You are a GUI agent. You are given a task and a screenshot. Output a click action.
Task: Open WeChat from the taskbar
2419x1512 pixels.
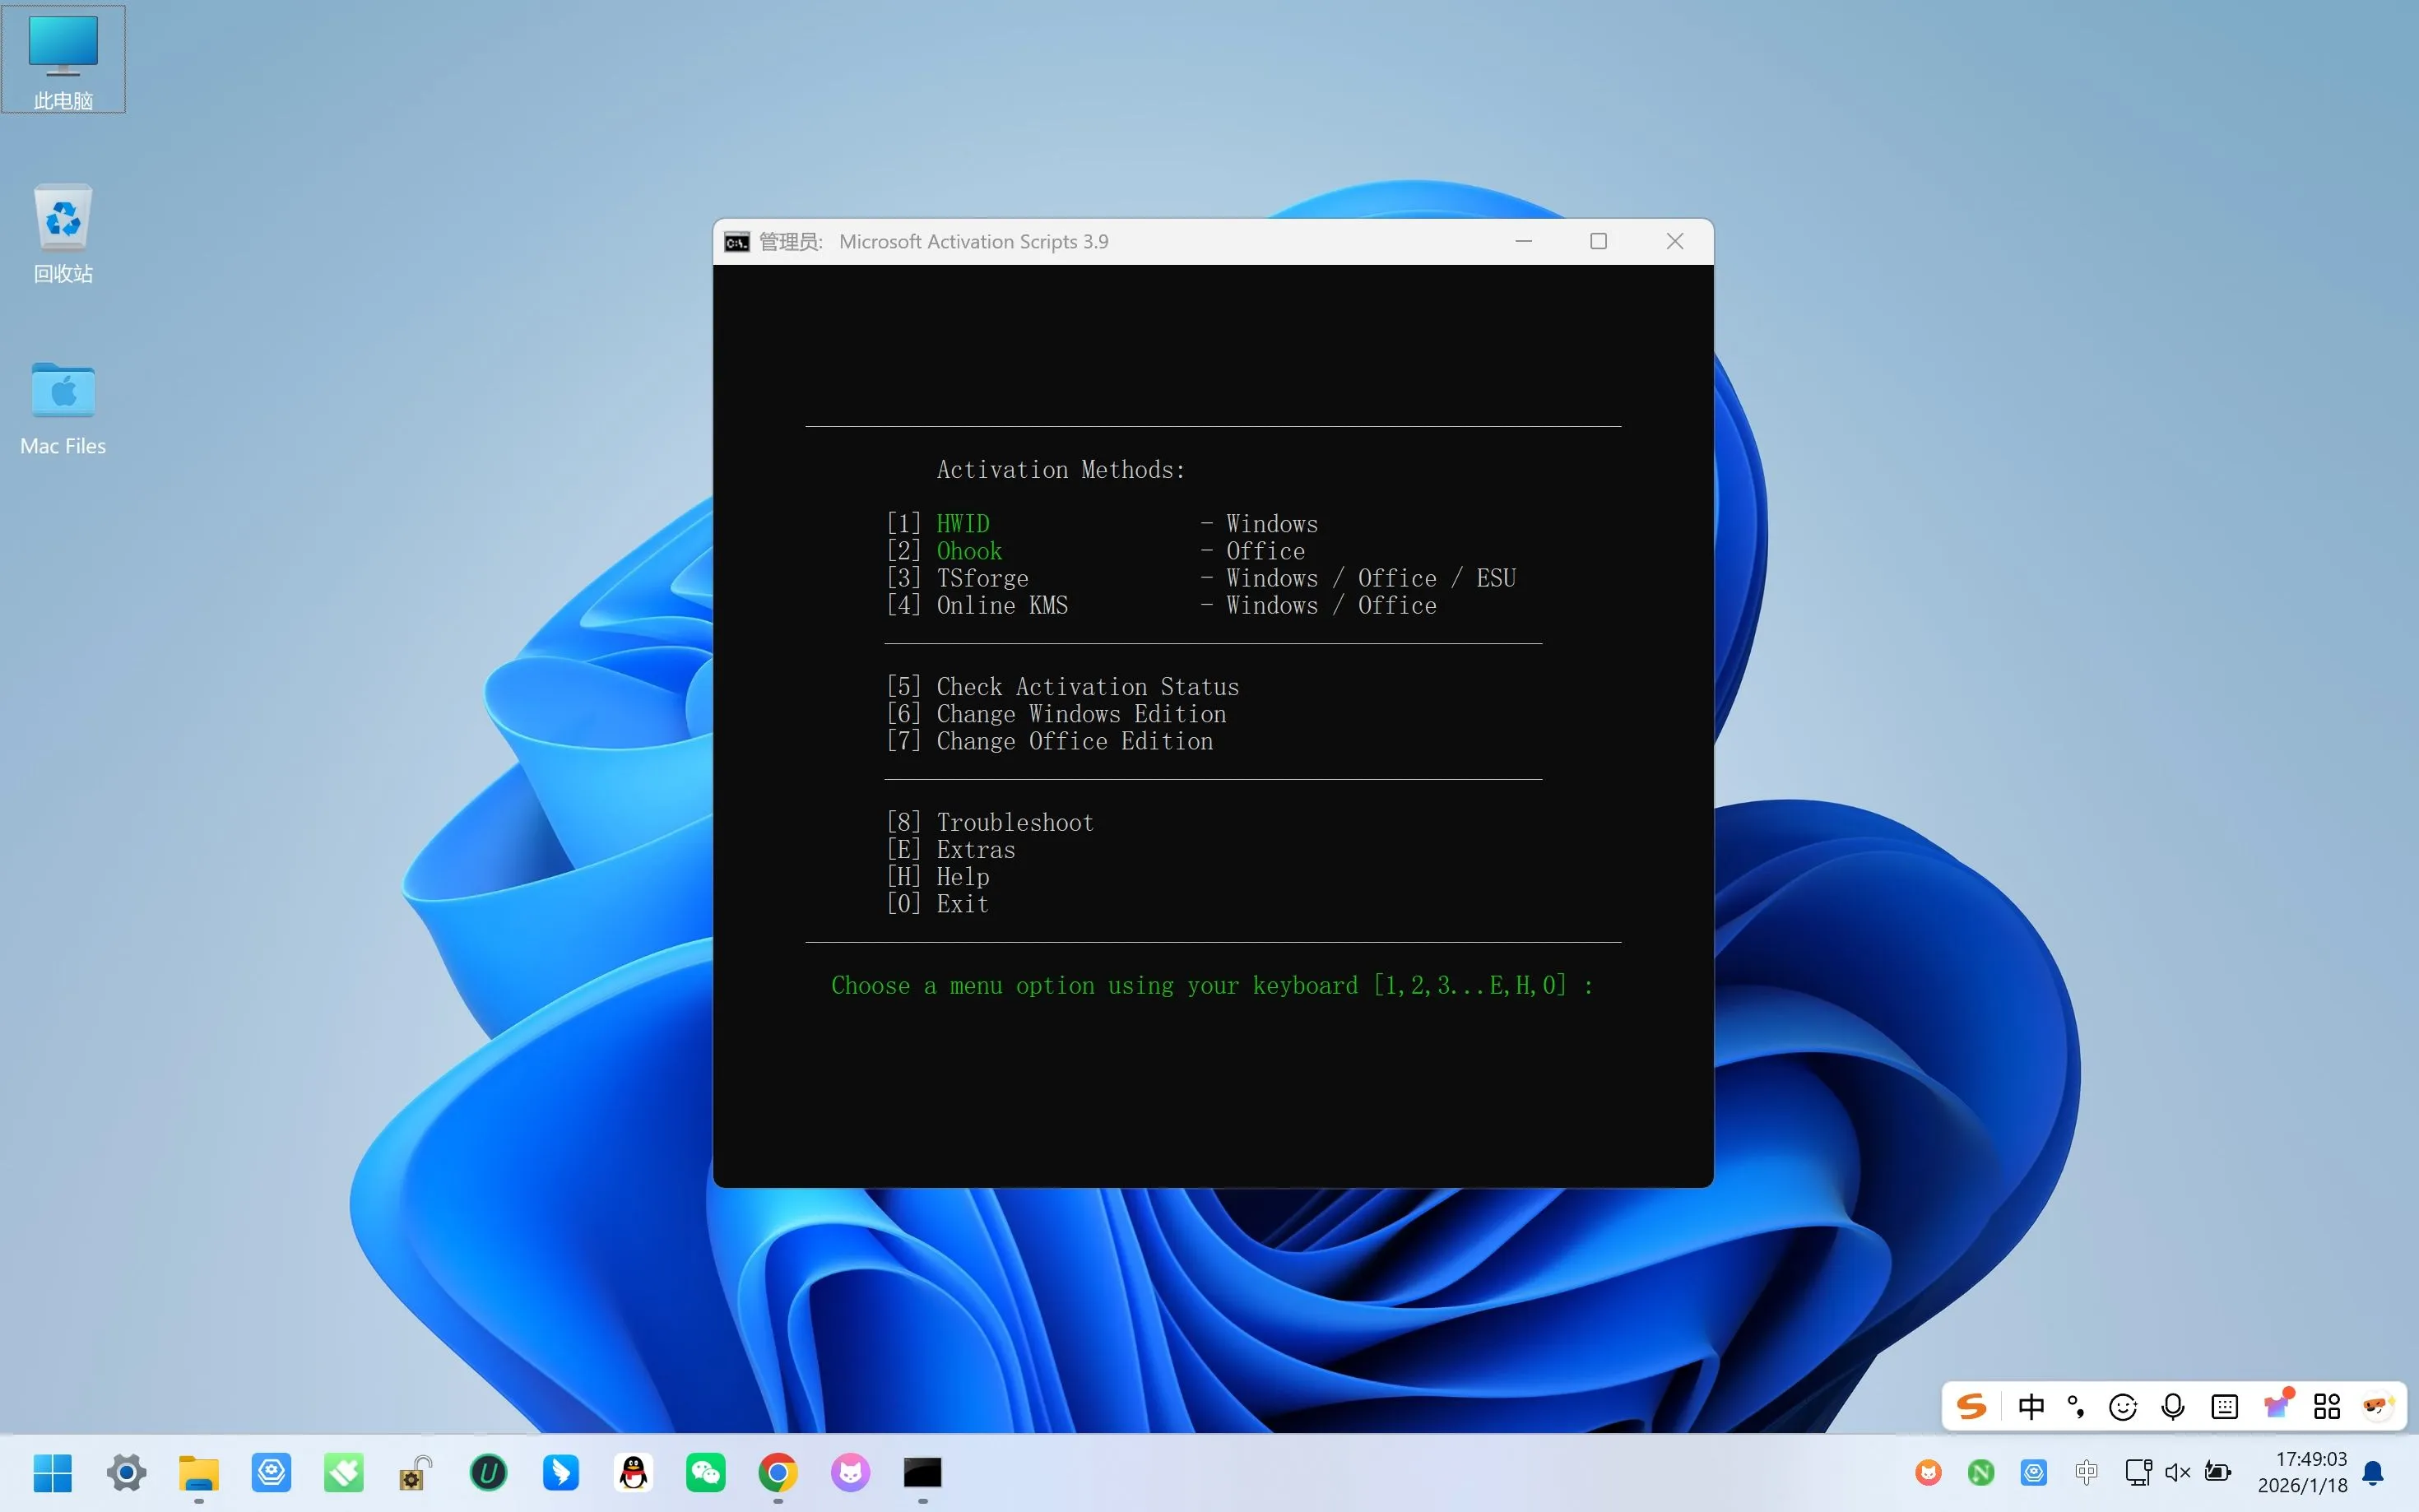click(x=706, y=1472)
